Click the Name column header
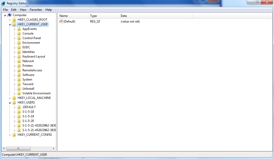Screen dimensions: 274x159 (x=73, y=16)
